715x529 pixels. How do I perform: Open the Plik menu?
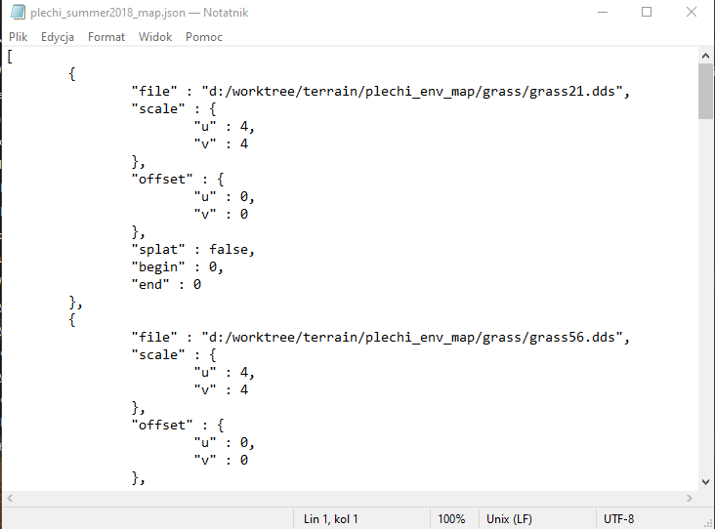click(x=18, y=37)
